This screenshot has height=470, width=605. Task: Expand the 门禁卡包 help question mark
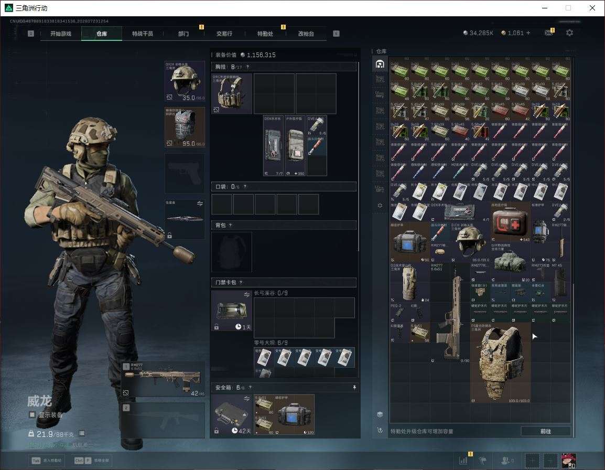(241, 282)
